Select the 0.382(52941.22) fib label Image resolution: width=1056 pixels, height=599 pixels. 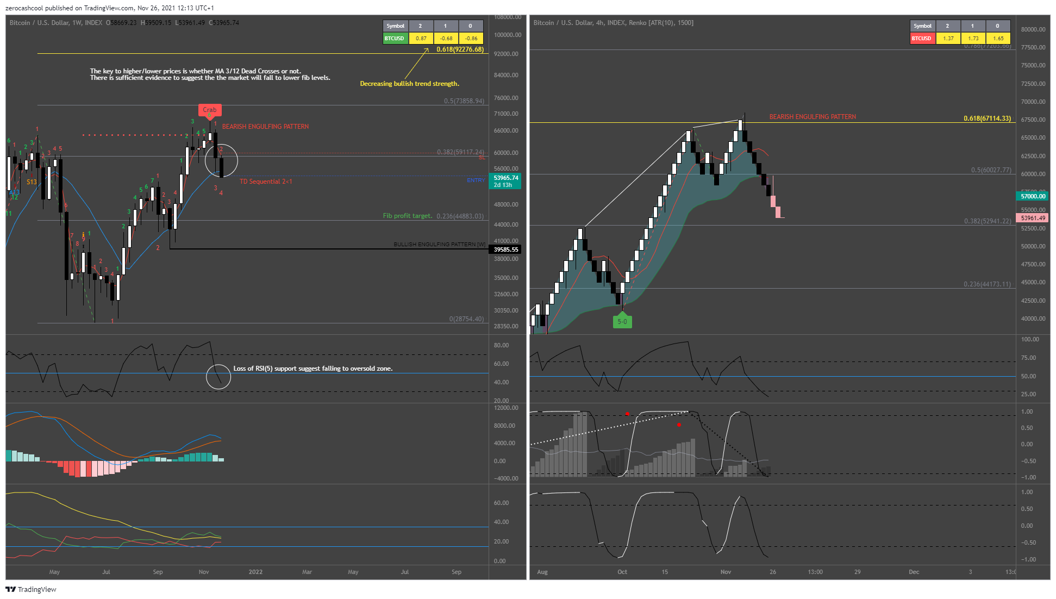pyautogui.click(x=988, y=221)
